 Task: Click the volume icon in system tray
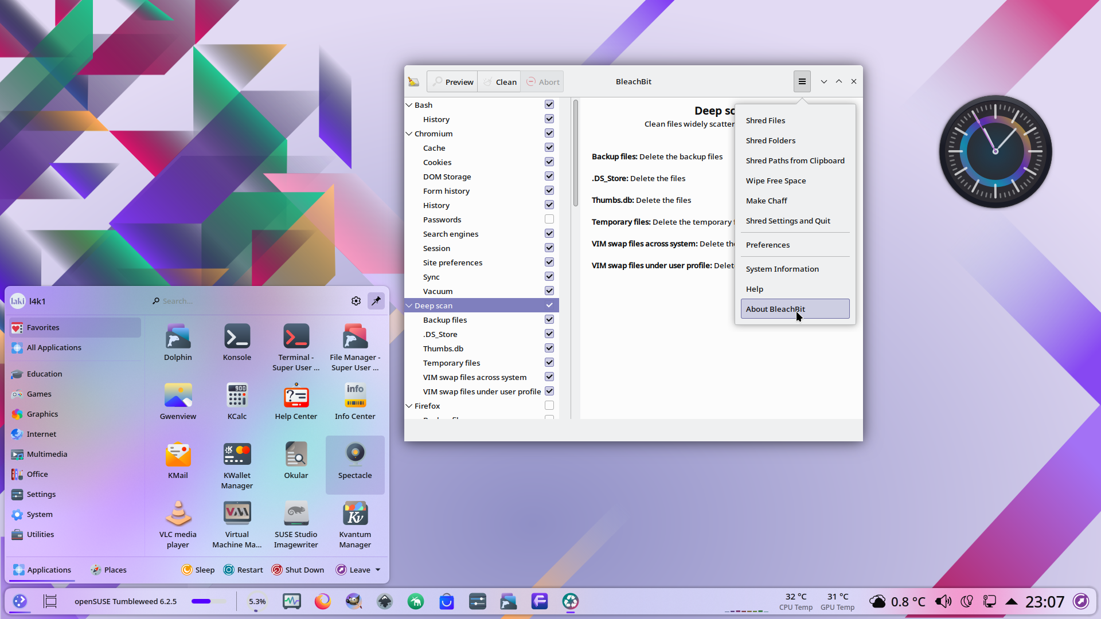pos(943,601)
